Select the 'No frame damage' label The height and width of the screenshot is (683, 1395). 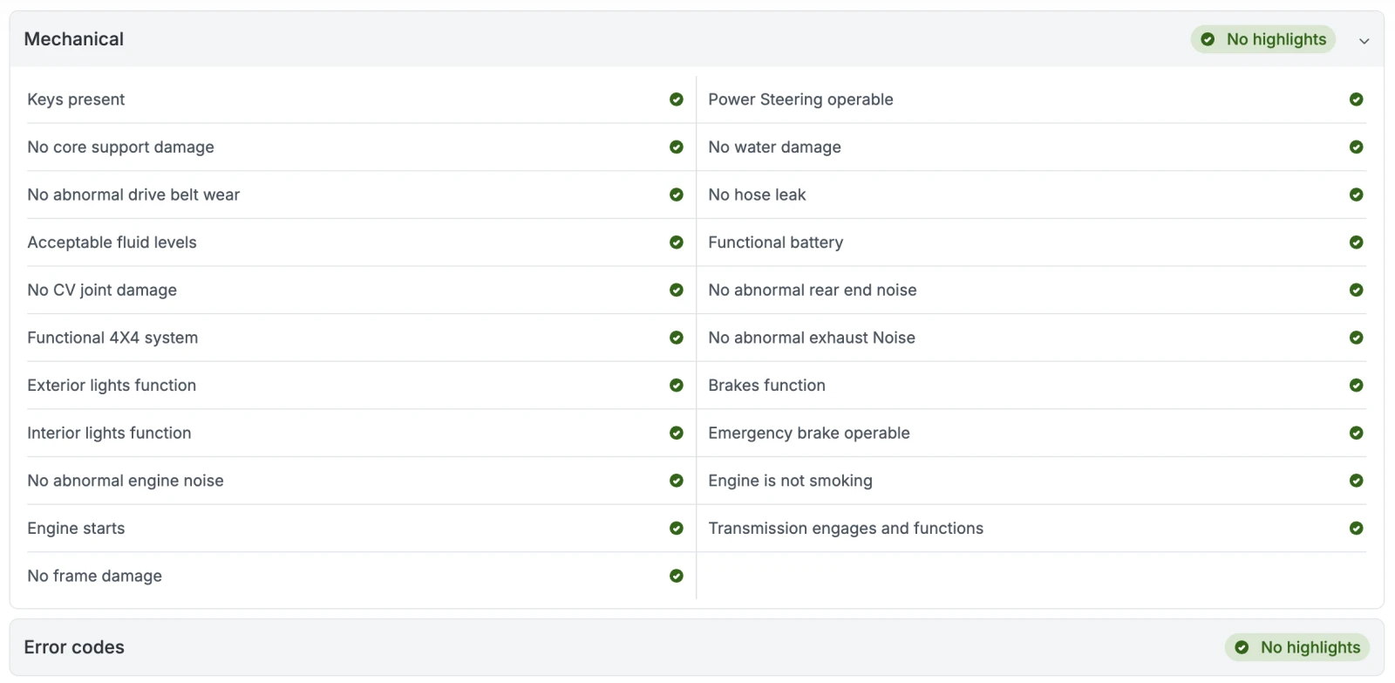pos(94,577)
